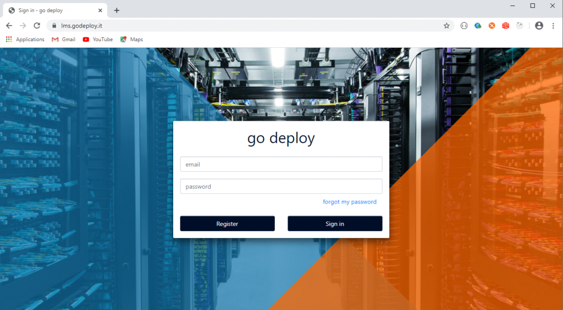This screenshot has width=563, height=310.
Task: Open the red dice extension icon
Action: click(x=506, y=26)
